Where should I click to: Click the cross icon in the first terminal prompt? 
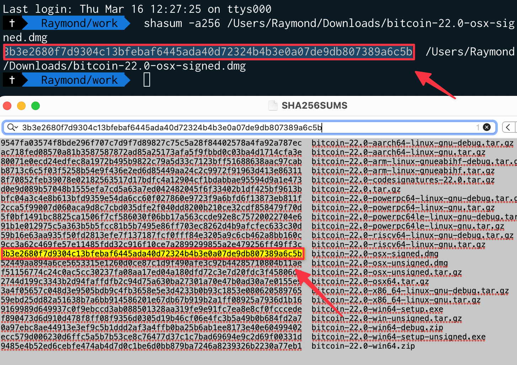[x=12, y=23]
